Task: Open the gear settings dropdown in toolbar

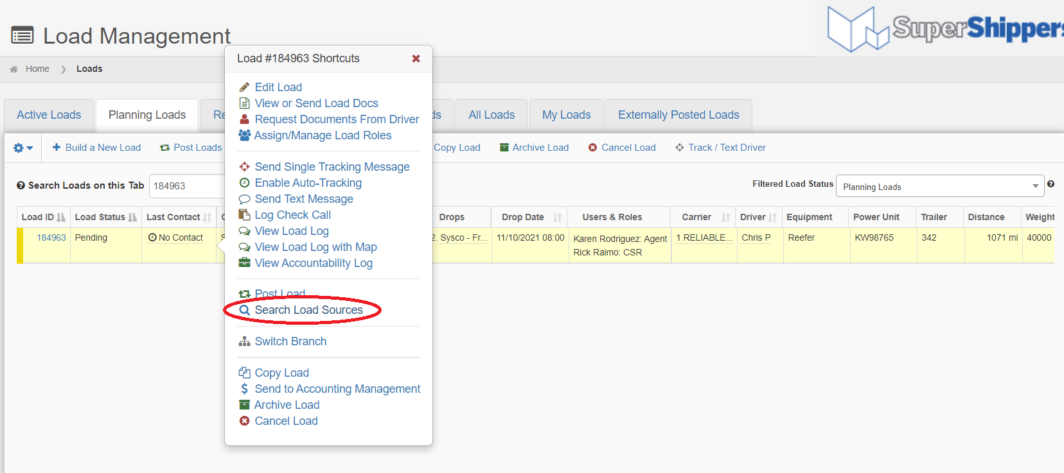Action: (x=22, y=148)
